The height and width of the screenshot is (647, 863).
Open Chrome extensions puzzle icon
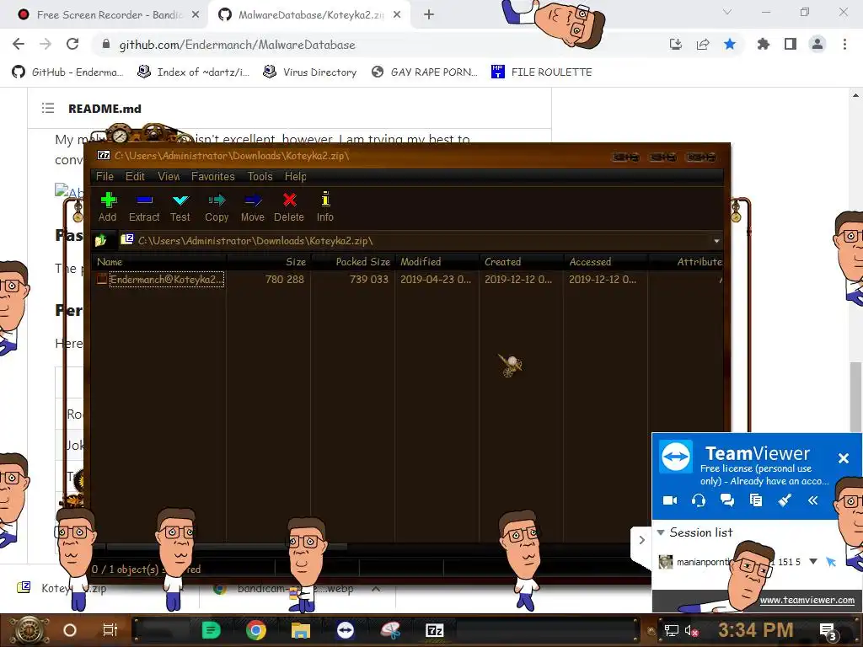tap(763, 44)
